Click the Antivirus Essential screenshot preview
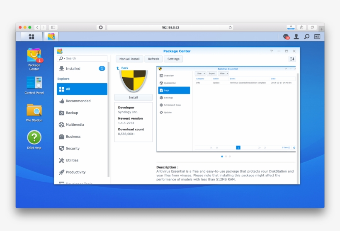The height and width of the screenshot is (231, 340). (226, 109)
